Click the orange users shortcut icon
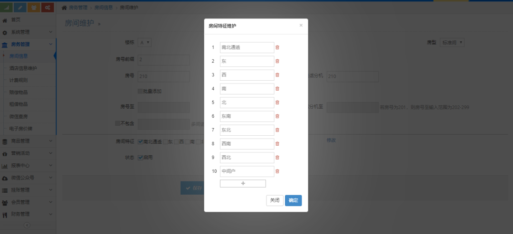Viewport: 513px width, 234px height. (x=34, y=7)
